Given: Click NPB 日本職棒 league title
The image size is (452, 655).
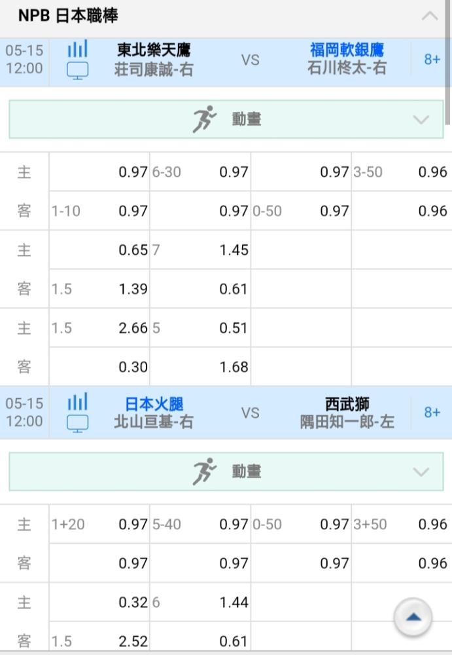Looking at the screenshot, I should click(x=68, y=16).
